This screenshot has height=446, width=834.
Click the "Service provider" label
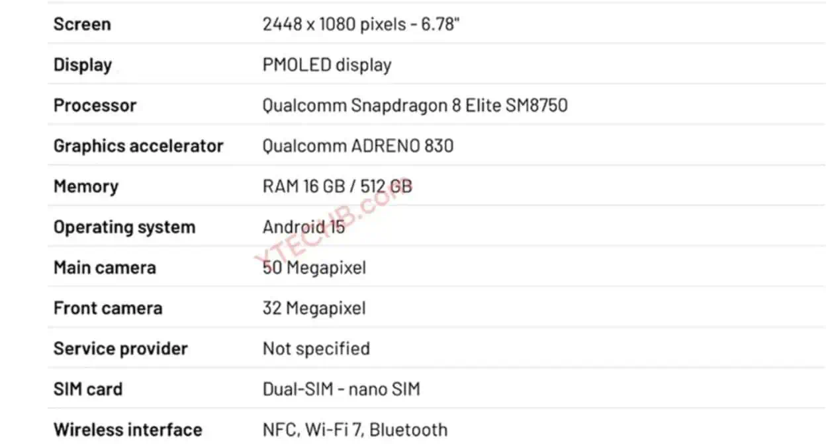point(120,348)
